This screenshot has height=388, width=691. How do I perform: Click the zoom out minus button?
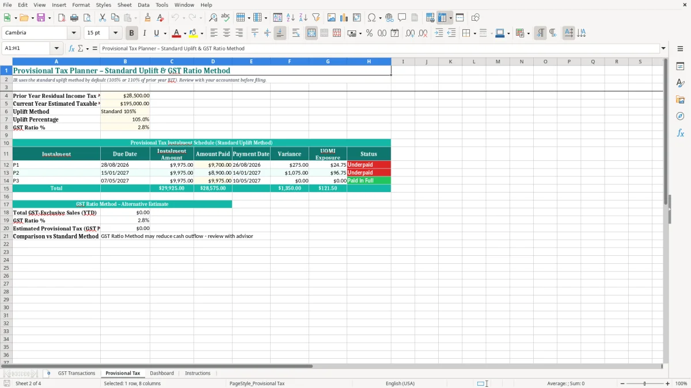pyautogui.click(x=622, y=383)
